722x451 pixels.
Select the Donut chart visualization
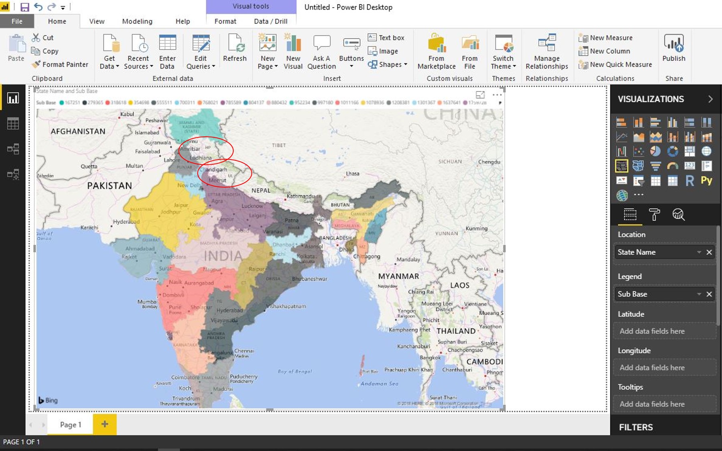pos(672,151)
